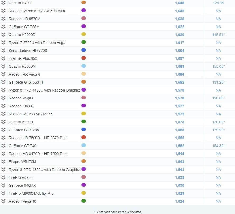Click purple dot for Radeon Ryzen 5 PRO 4650U
The image size is (235, 214).
[x=84, y=10]
